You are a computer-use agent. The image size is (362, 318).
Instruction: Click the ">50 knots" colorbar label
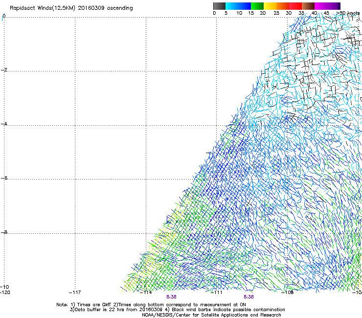click(348, 13)
